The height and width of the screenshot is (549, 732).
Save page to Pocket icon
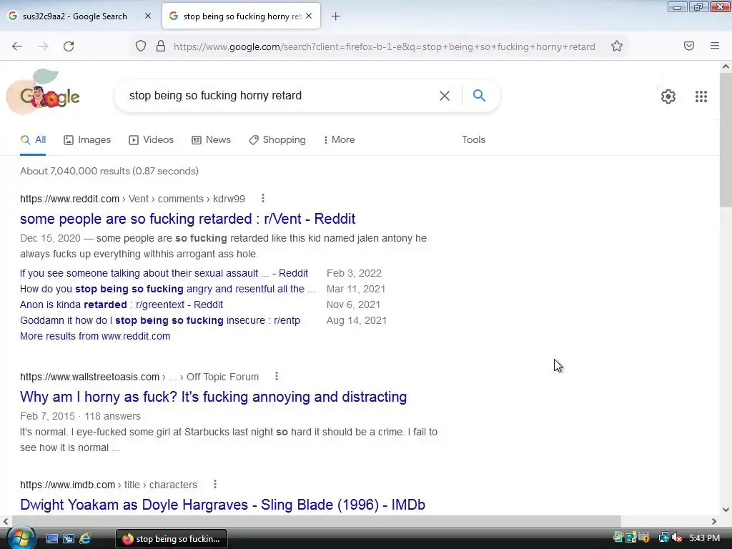(688, 46)
